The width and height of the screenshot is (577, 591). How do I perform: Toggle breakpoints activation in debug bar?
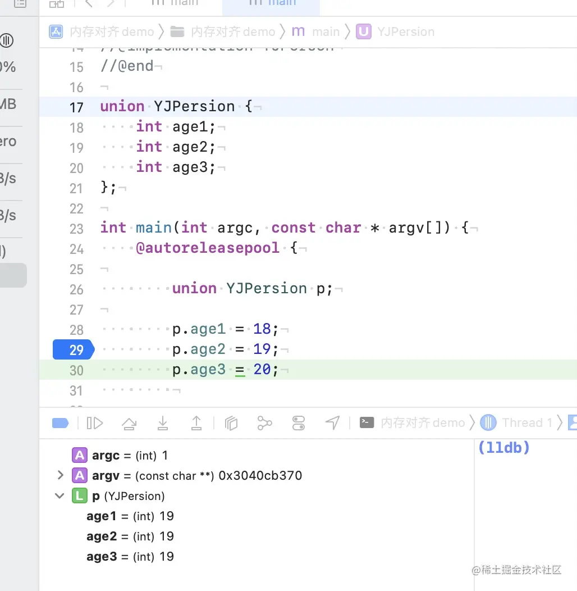tap(60, 423)
